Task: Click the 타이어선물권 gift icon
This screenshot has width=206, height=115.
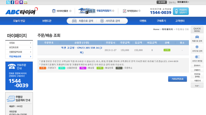Action: tap(54, 11)
